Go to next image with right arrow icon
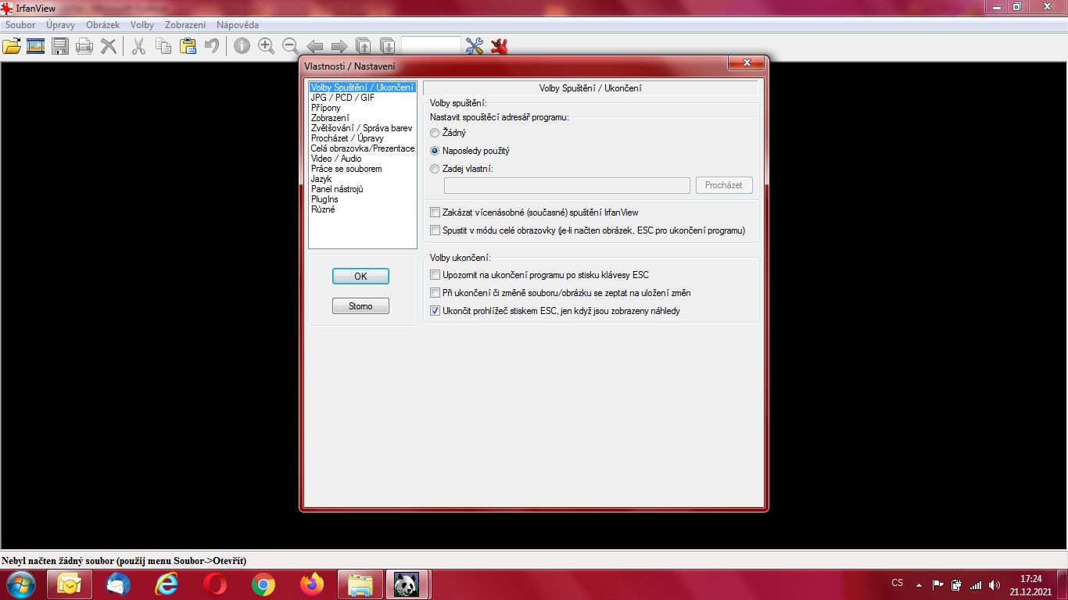The width and height of the screenshot is (1068, 600). [x=339, y=46]
